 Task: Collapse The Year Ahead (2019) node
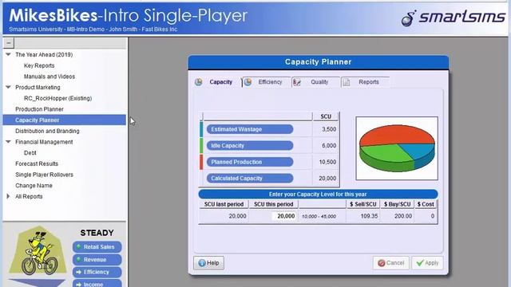point(8,54)
